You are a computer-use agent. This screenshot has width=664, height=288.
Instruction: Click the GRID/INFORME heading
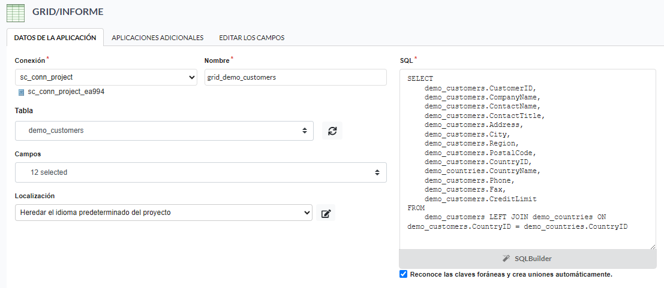[x=68, y=12]
